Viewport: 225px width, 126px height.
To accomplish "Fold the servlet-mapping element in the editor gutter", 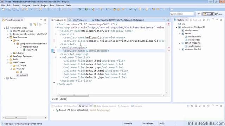I will [56, 47].
